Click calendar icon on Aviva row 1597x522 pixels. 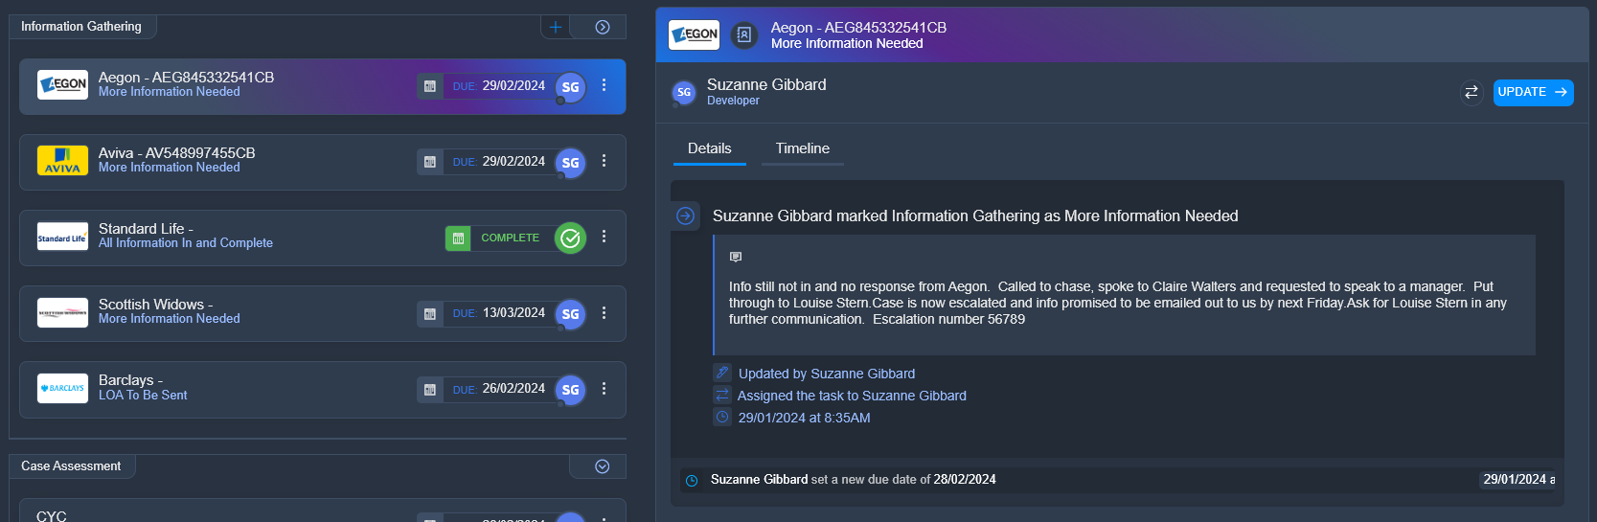point(430,162)
